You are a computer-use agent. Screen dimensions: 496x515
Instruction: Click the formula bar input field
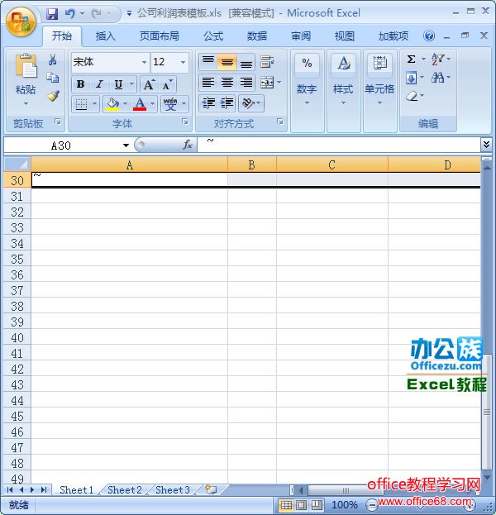(x=339, y=145)
